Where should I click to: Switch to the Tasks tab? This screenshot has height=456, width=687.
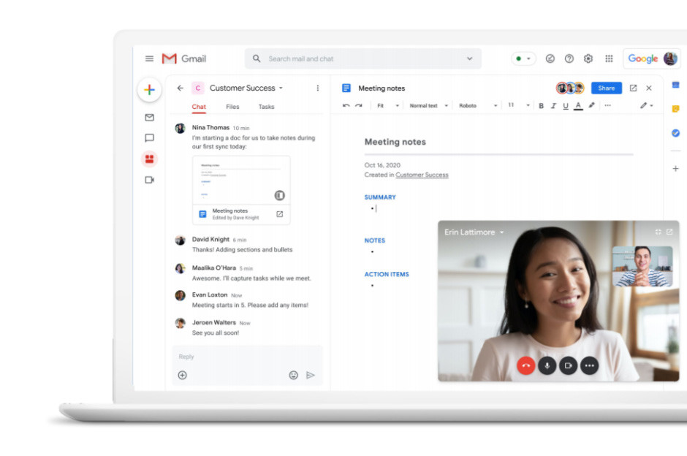tap(266, 106)
